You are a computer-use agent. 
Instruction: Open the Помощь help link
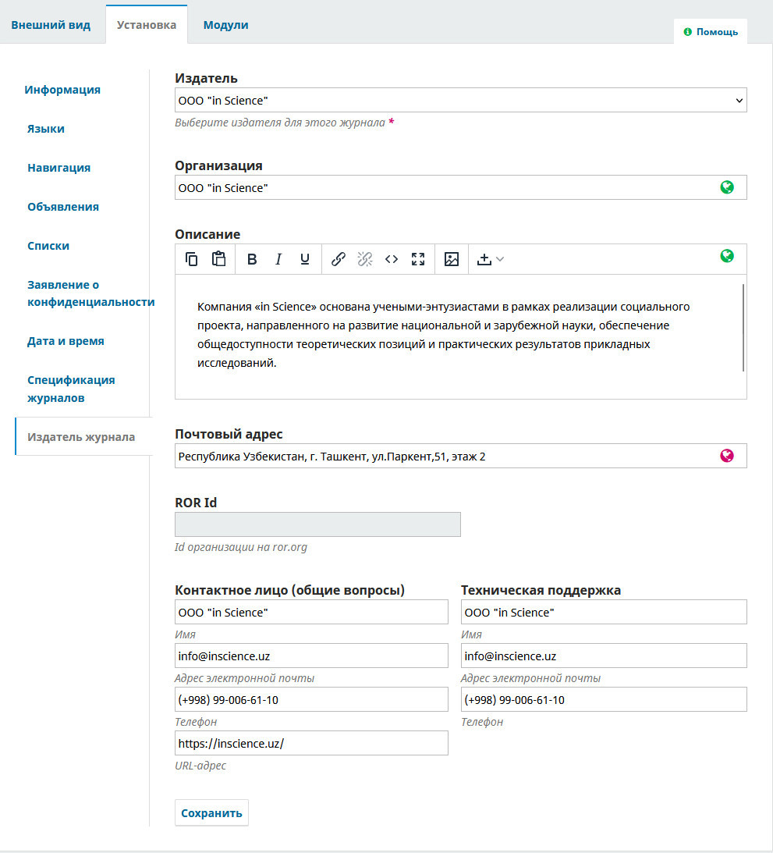click(x=711, y=32)
